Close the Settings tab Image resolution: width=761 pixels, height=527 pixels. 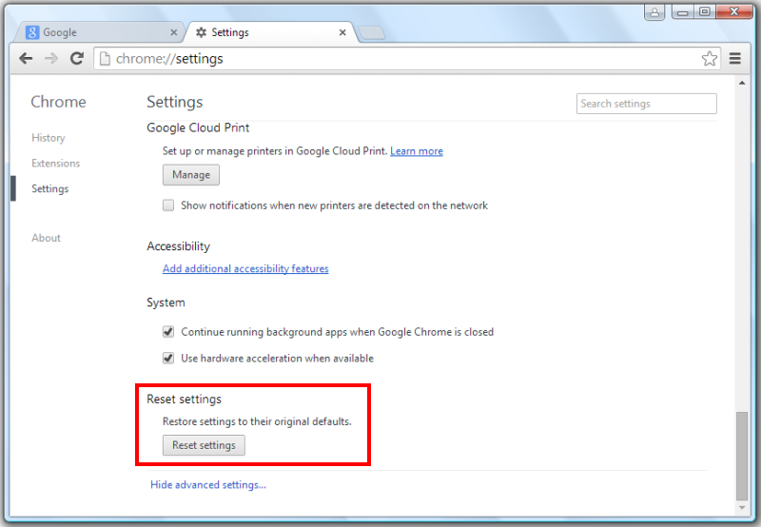(342, 32)
